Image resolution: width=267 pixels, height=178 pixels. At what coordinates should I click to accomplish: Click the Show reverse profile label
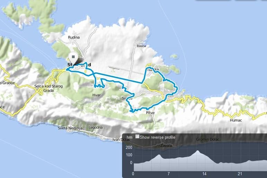click(x=157, y=137)
